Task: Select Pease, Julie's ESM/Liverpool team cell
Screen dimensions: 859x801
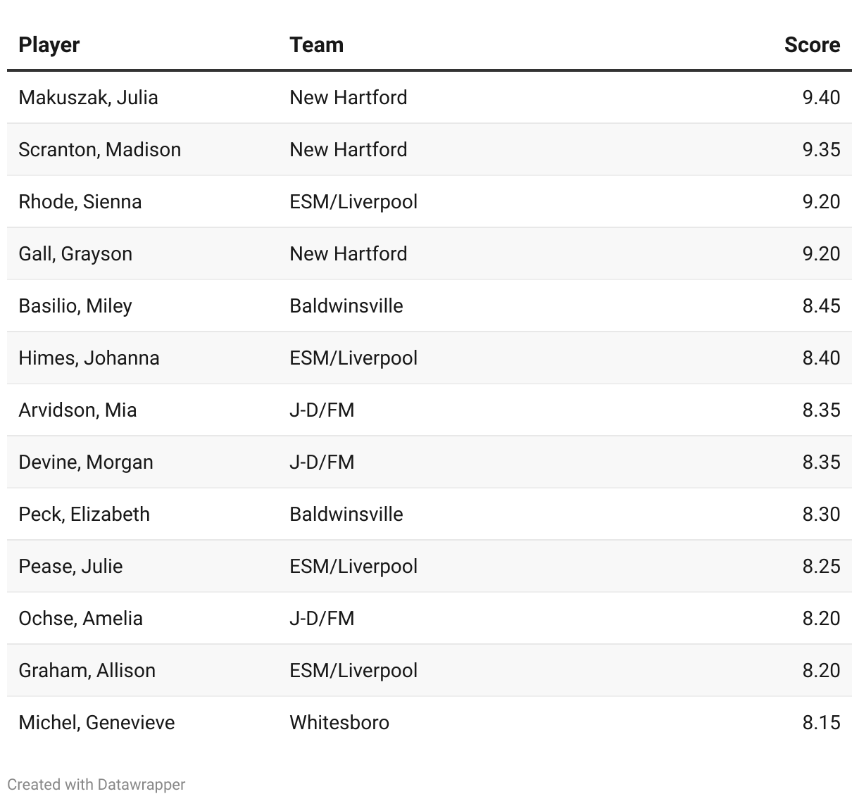Action: pyautogui.click(x=353, y=566)
